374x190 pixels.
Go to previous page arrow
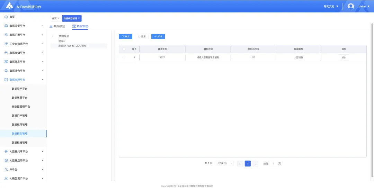point(240,164)
